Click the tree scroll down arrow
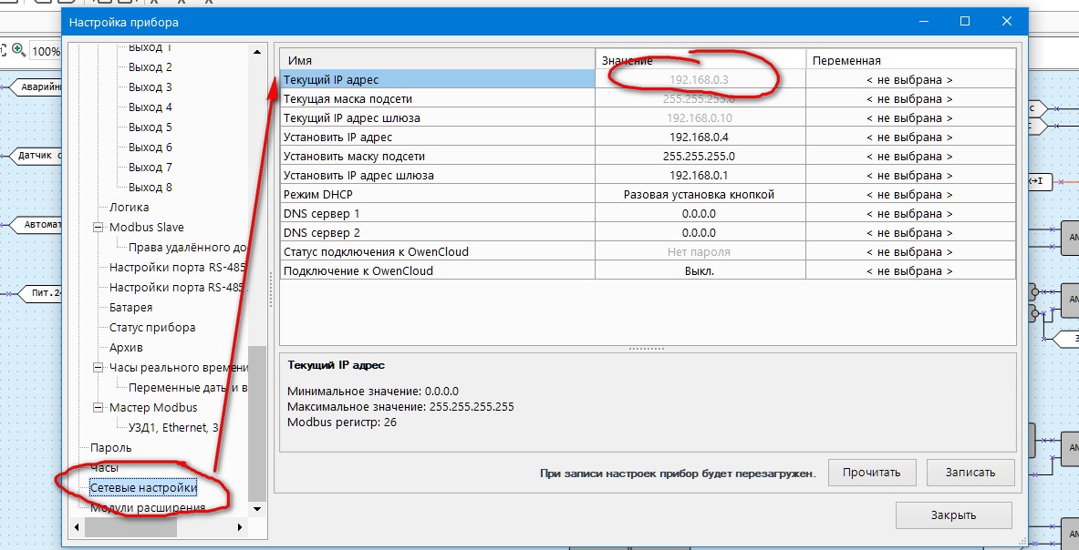This screenshot has height=550, width=1079. click(x=256, y=509)
